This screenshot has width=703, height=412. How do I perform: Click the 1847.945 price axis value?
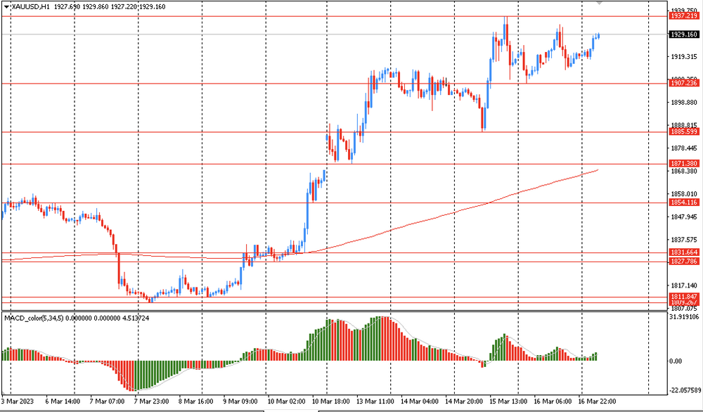(x=684, y=217)
